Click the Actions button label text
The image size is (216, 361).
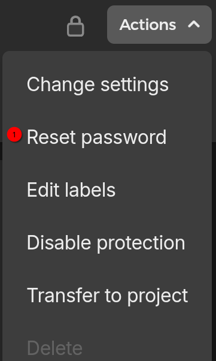(x=148, y=25)
